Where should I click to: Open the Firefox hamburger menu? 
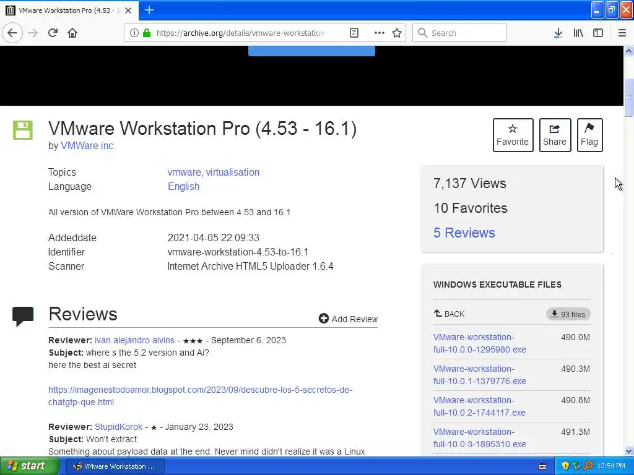click(622, 33)
